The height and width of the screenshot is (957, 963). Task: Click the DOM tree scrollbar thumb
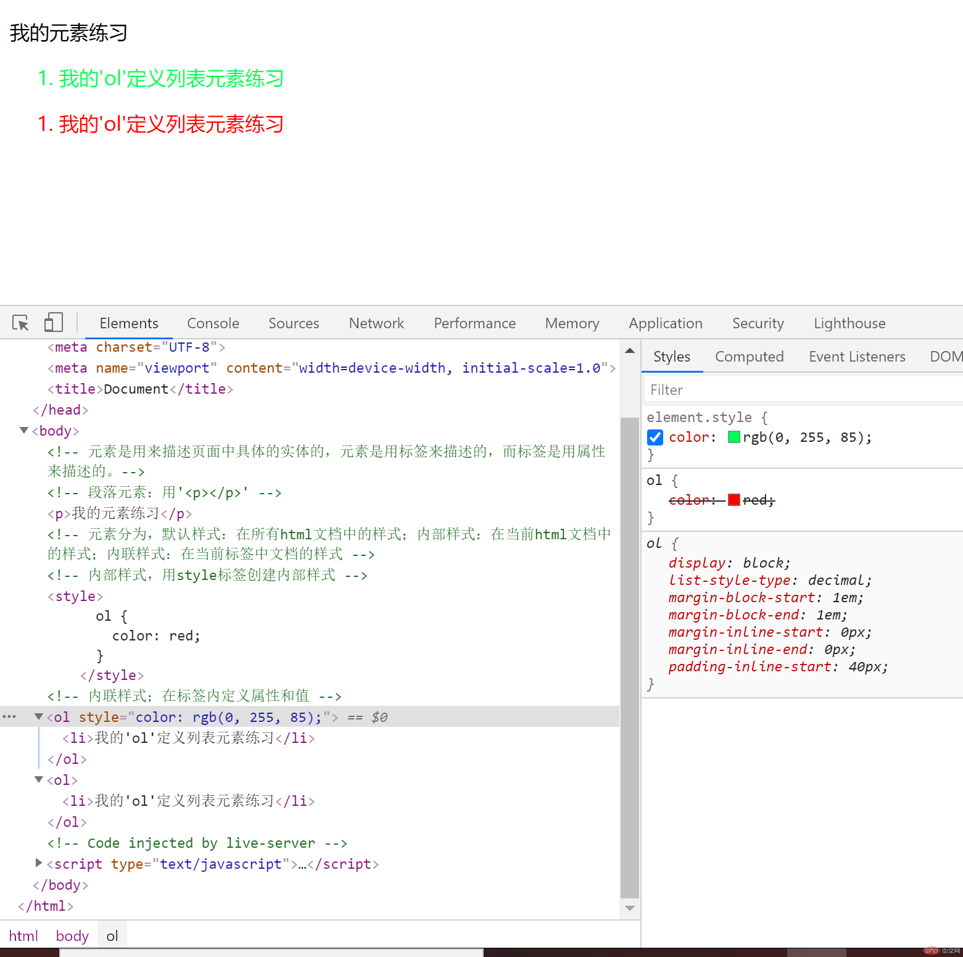(x=630, y=658)
